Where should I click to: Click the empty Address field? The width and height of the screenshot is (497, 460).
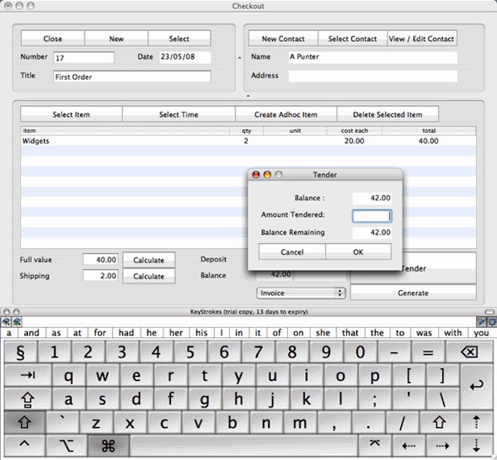point(372,76)
